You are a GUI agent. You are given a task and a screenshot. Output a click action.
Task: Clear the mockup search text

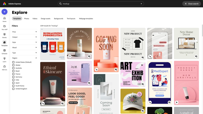pyautogui.click(x=141, y=4)
